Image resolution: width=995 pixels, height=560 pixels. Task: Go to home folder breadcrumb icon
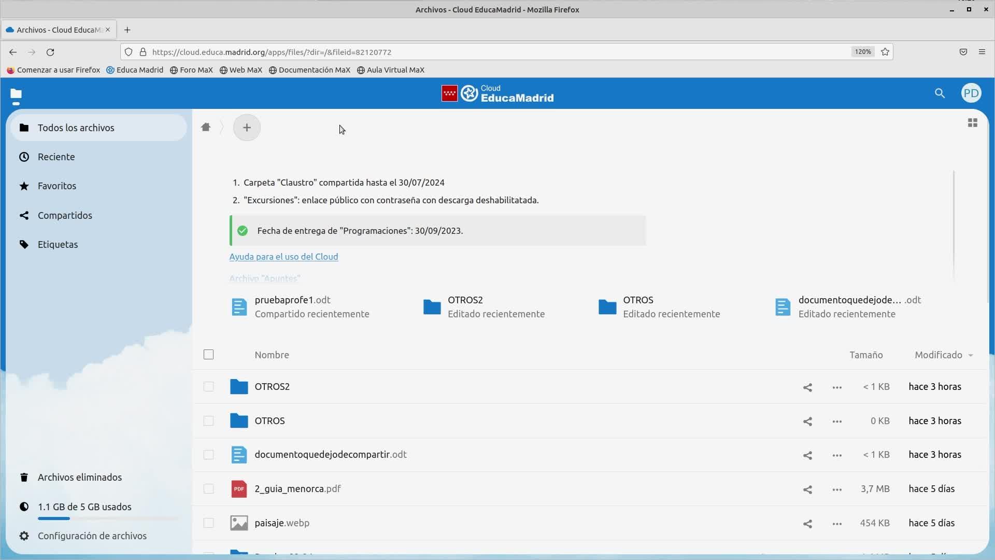pyautogui.click(x=206, y=128)
